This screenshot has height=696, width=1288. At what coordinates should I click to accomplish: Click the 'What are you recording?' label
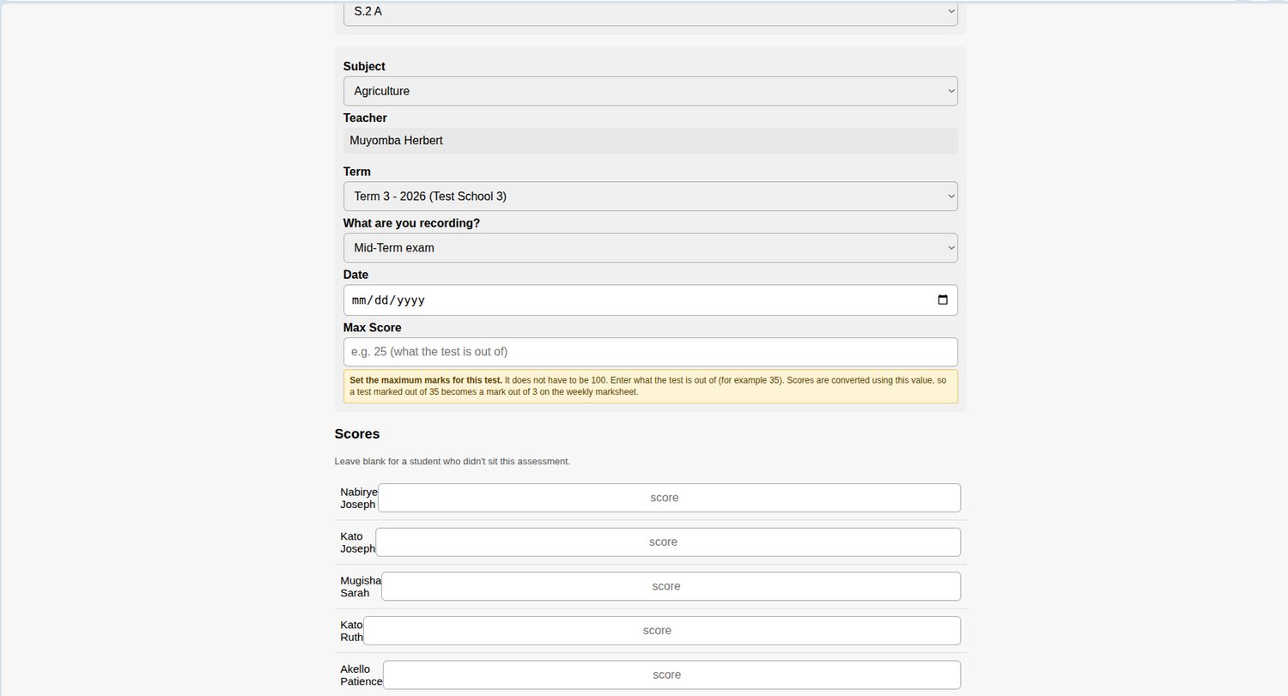click(412, 223)
